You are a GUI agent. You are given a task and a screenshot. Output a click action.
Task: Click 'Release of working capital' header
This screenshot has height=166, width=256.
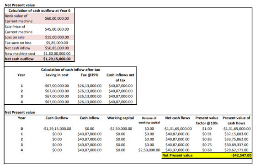(x=149, y=120)
